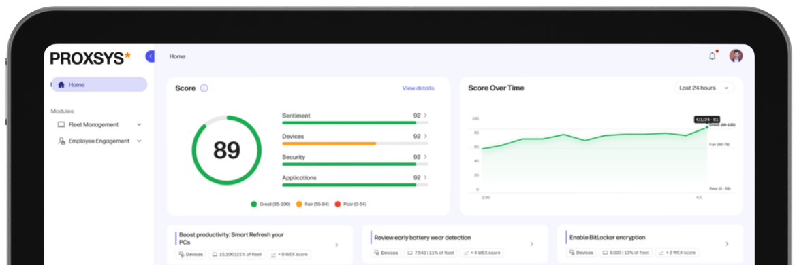Open the Last 24 hours dropdown

click(704, 88)
